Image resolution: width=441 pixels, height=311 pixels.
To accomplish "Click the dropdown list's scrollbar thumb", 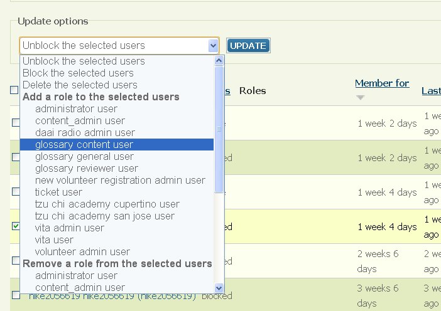I will point(219,129).
